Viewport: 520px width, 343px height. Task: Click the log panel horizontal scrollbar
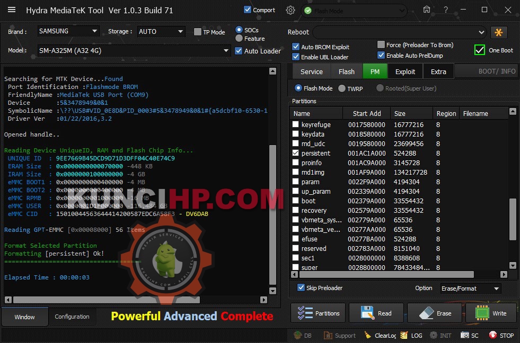pyautogui.click(x=107, y=300)
